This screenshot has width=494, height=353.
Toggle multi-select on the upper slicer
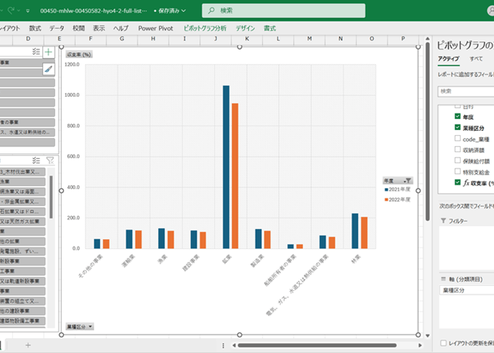pyautogui.click(x=36, y=52)
